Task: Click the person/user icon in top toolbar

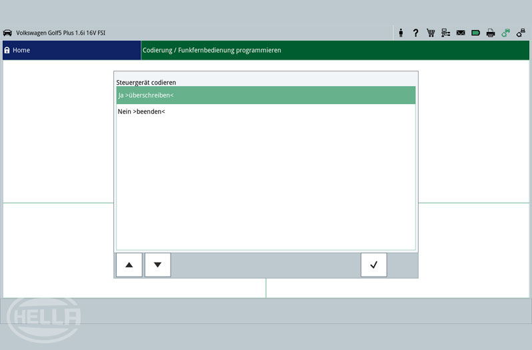Action: pyautogui.click(x=401, y=33)
